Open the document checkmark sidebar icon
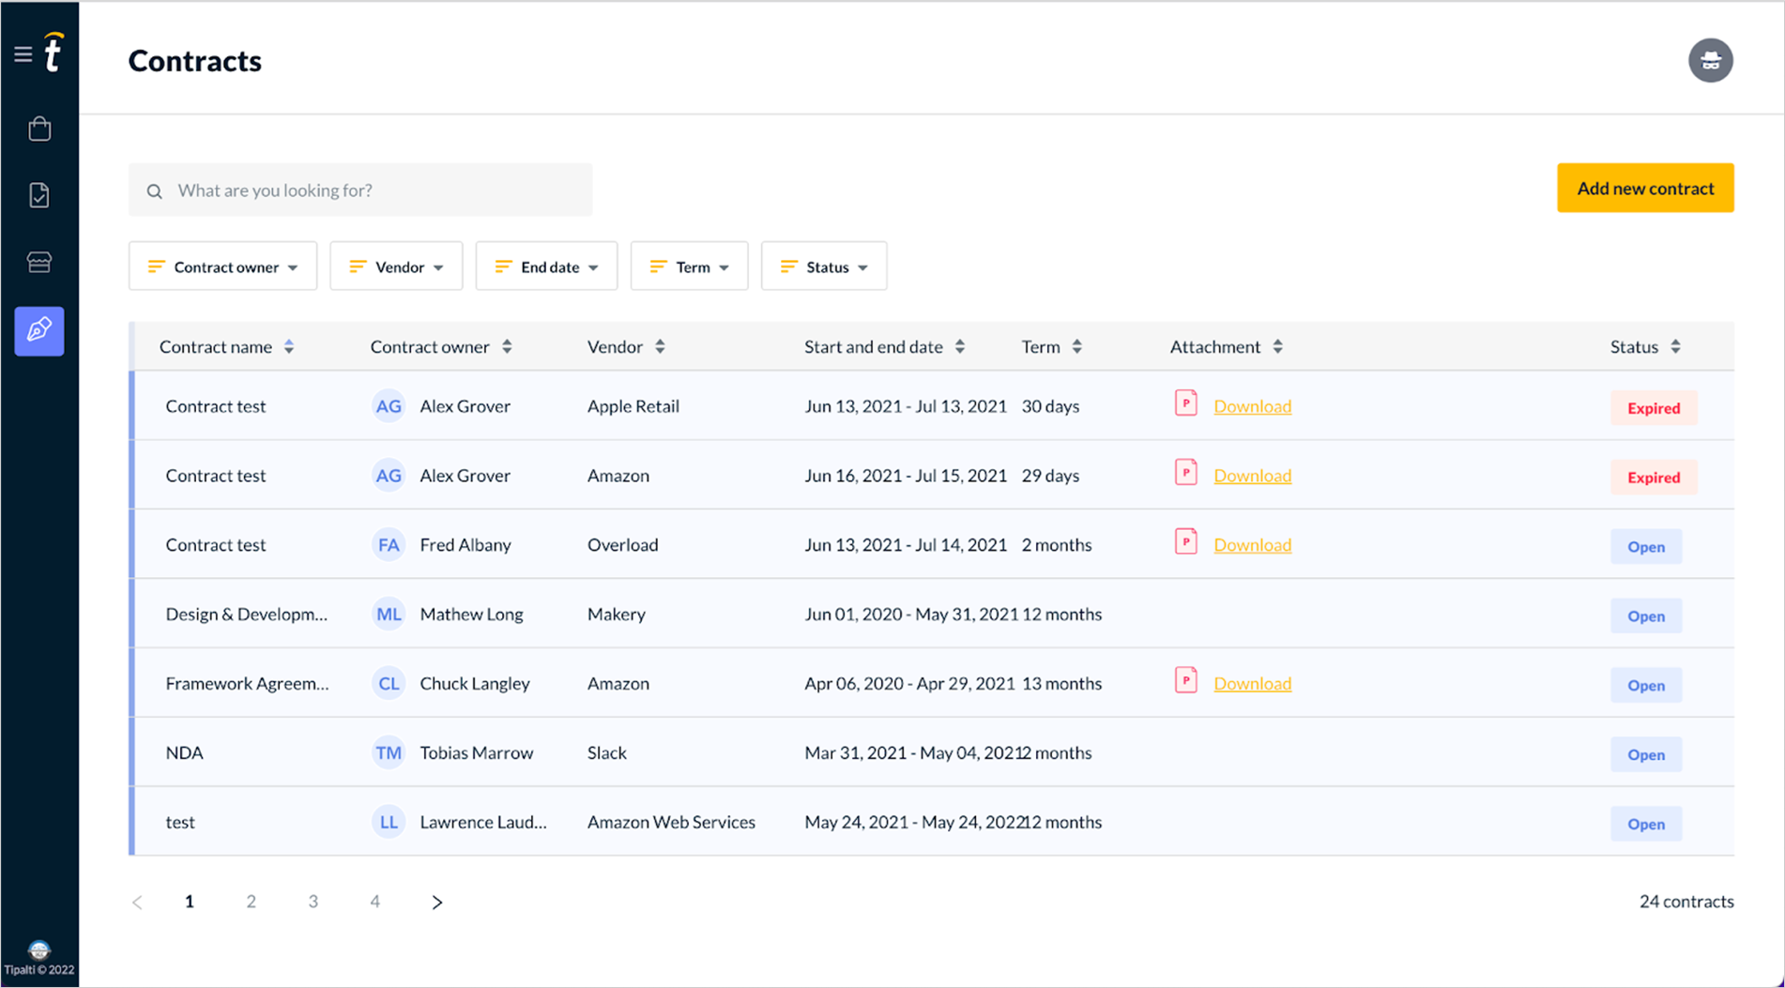The width and height of the screenshot is (1785, 988). point(39,195)
